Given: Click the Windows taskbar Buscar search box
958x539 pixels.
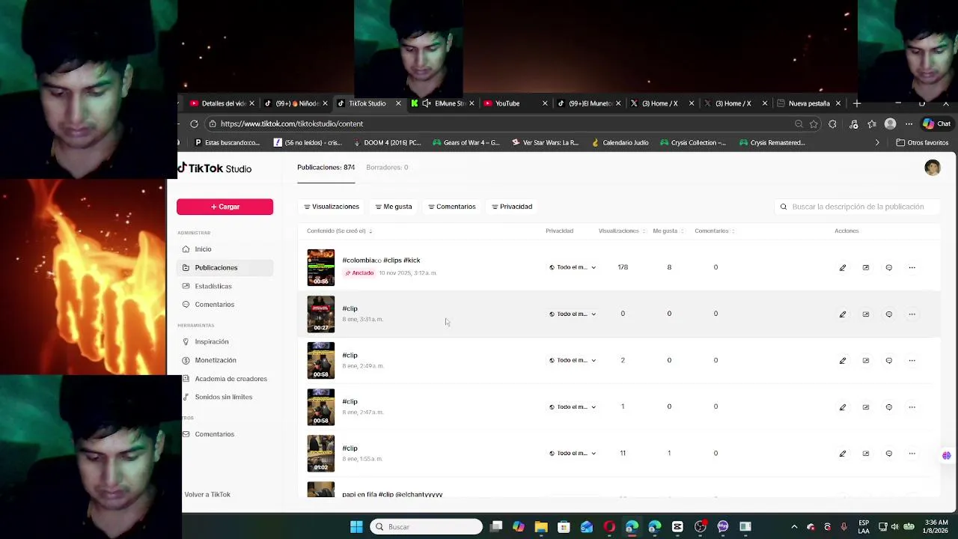Looking at the screenshot, I should pyautogui.click(x=427, y=527).
